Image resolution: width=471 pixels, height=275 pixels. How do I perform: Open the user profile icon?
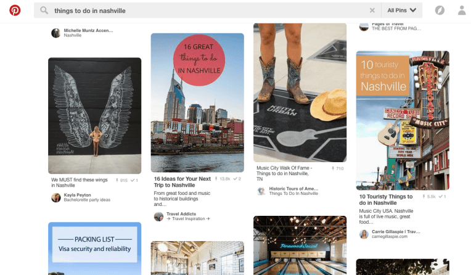tap(462, 10)
